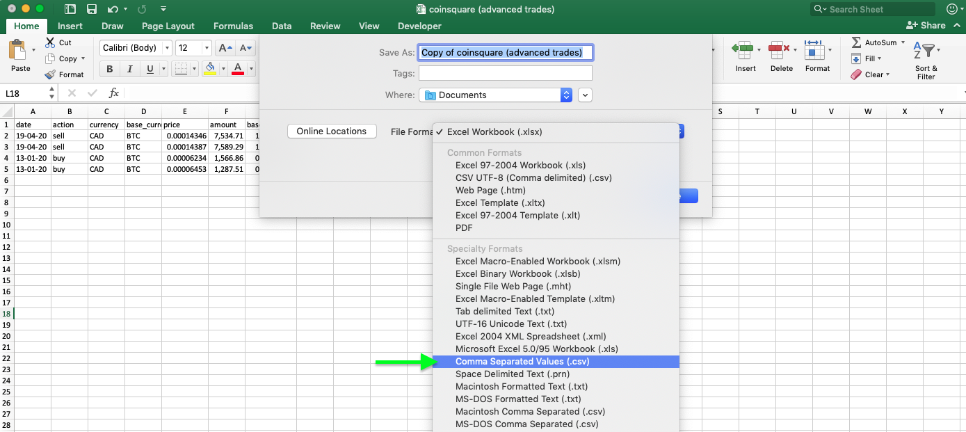Viewport: 966px width, 432px height.
Task: Select Macintosh Comma Separated (.csv)
Action: (556, 412)
